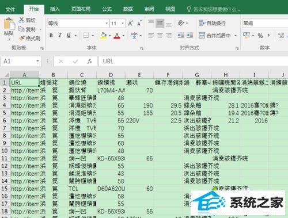
Task: Click the red font color A icon
Action: [x=117, y=36]
